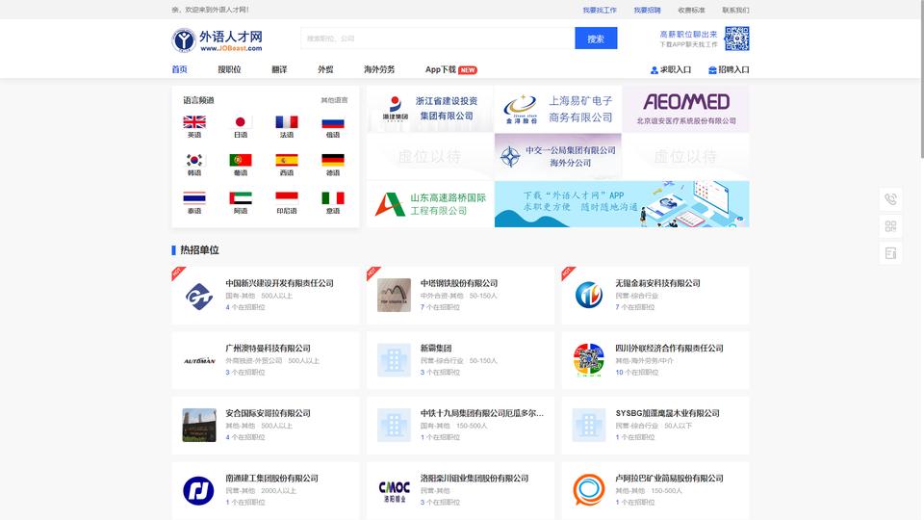Click the CMOC logo of 洛阳栾川钼业集团
The image size is (924, 520).
(x=394, y=490)
